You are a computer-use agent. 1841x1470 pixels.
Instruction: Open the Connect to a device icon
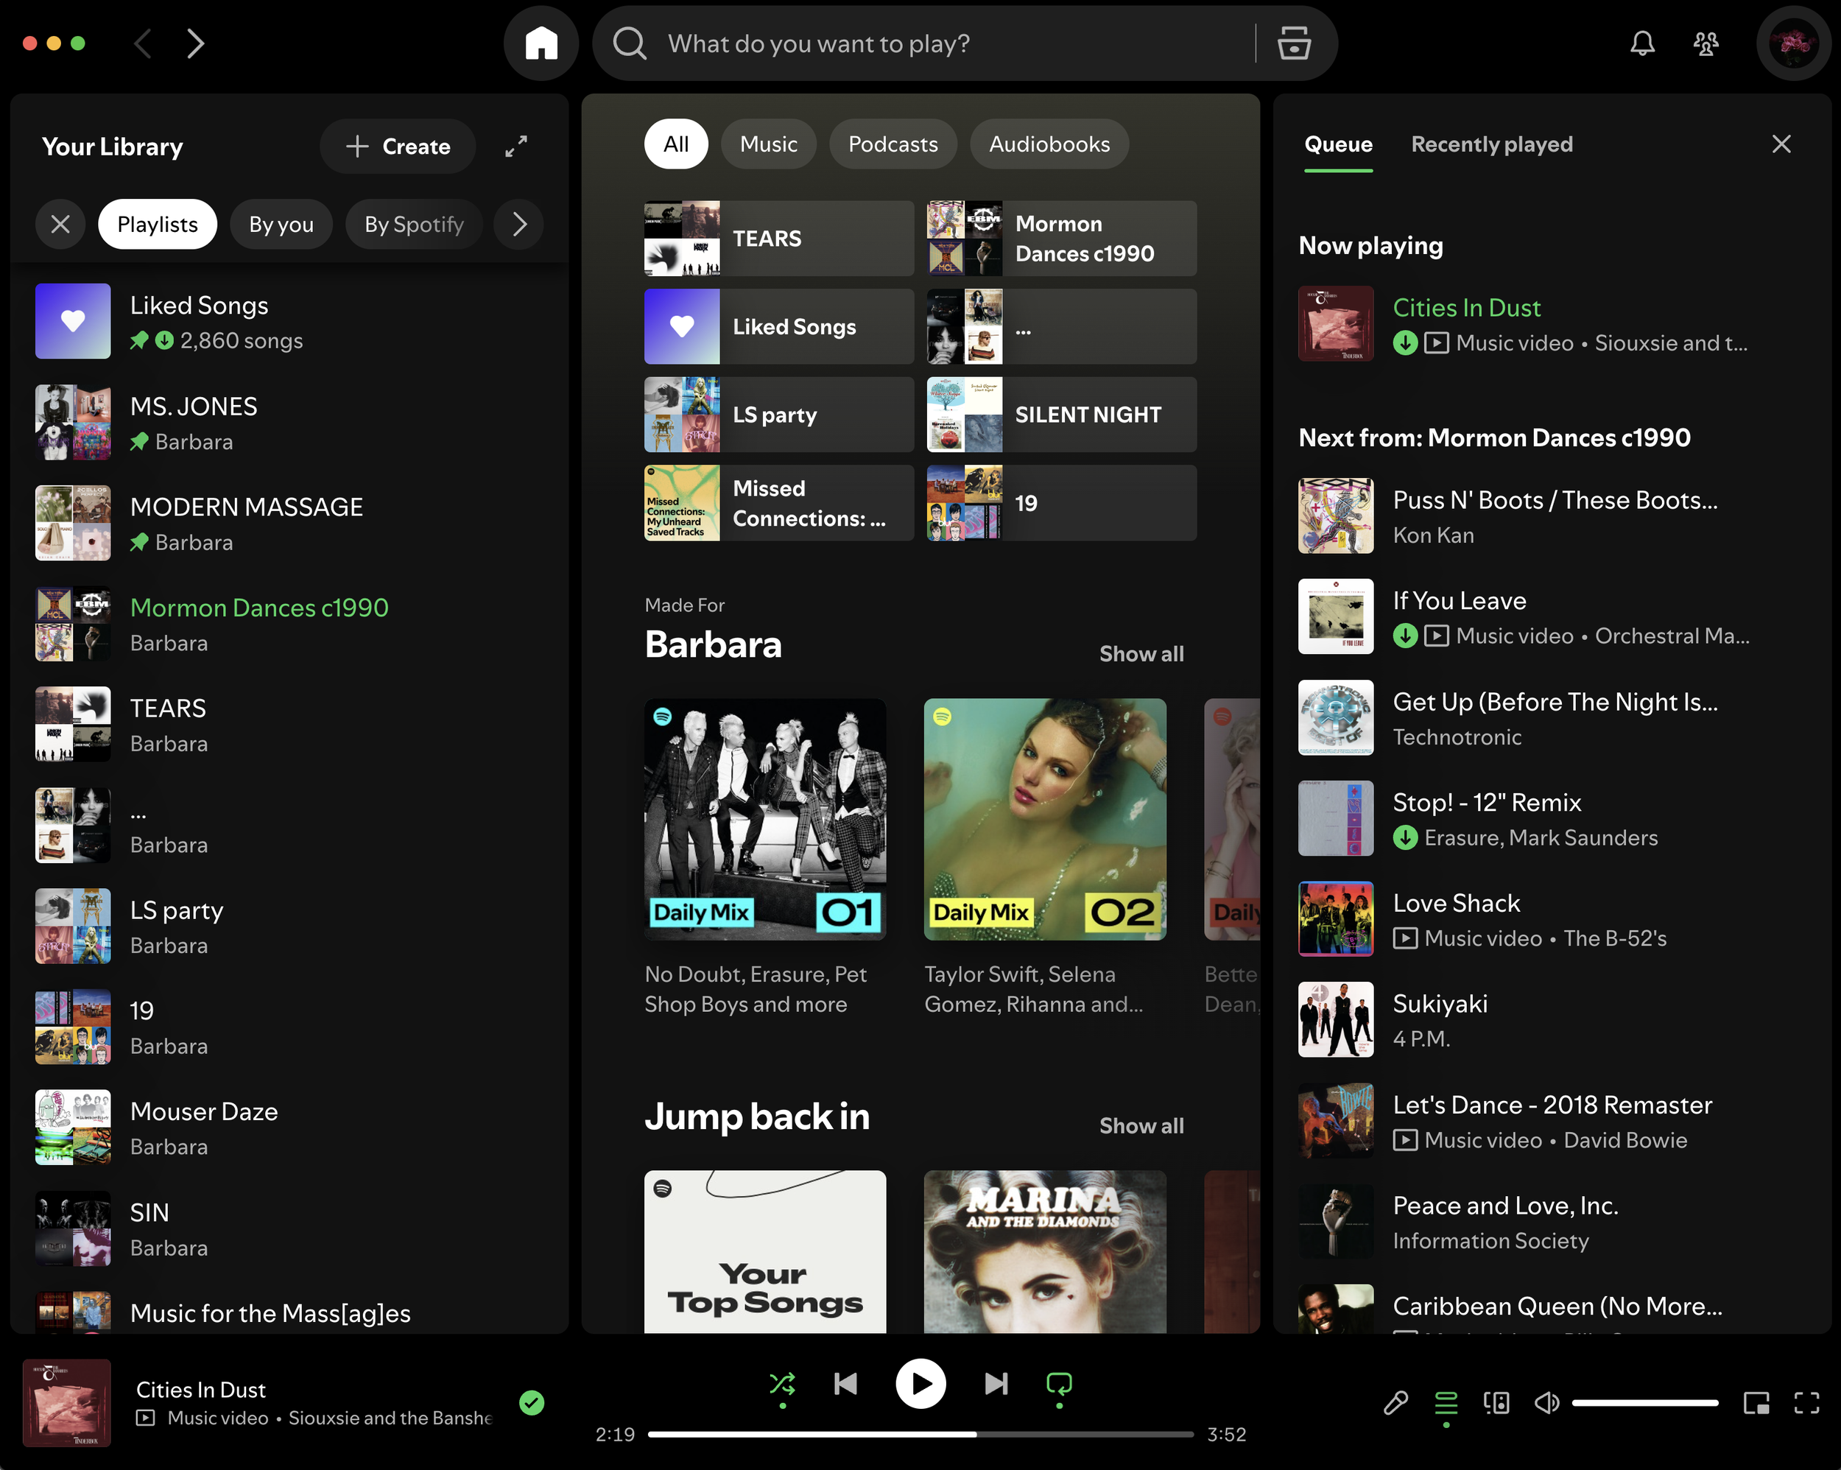[1496, 1402]
